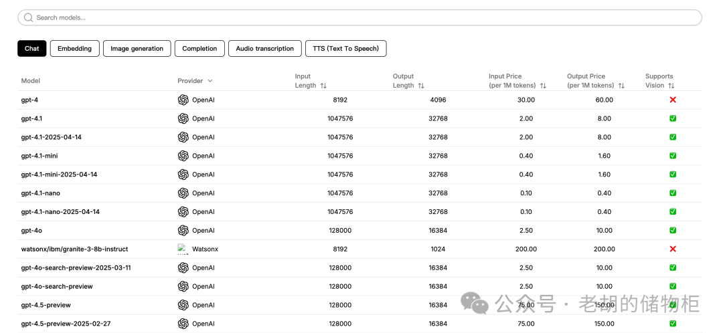
Task: Sort by Output Price arrows
Action: [621, 86]
